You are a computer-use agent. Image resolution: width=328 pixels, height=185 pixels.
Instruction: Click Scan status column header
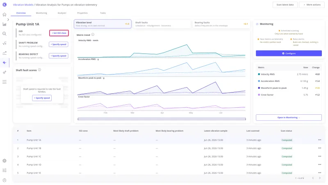286,131
